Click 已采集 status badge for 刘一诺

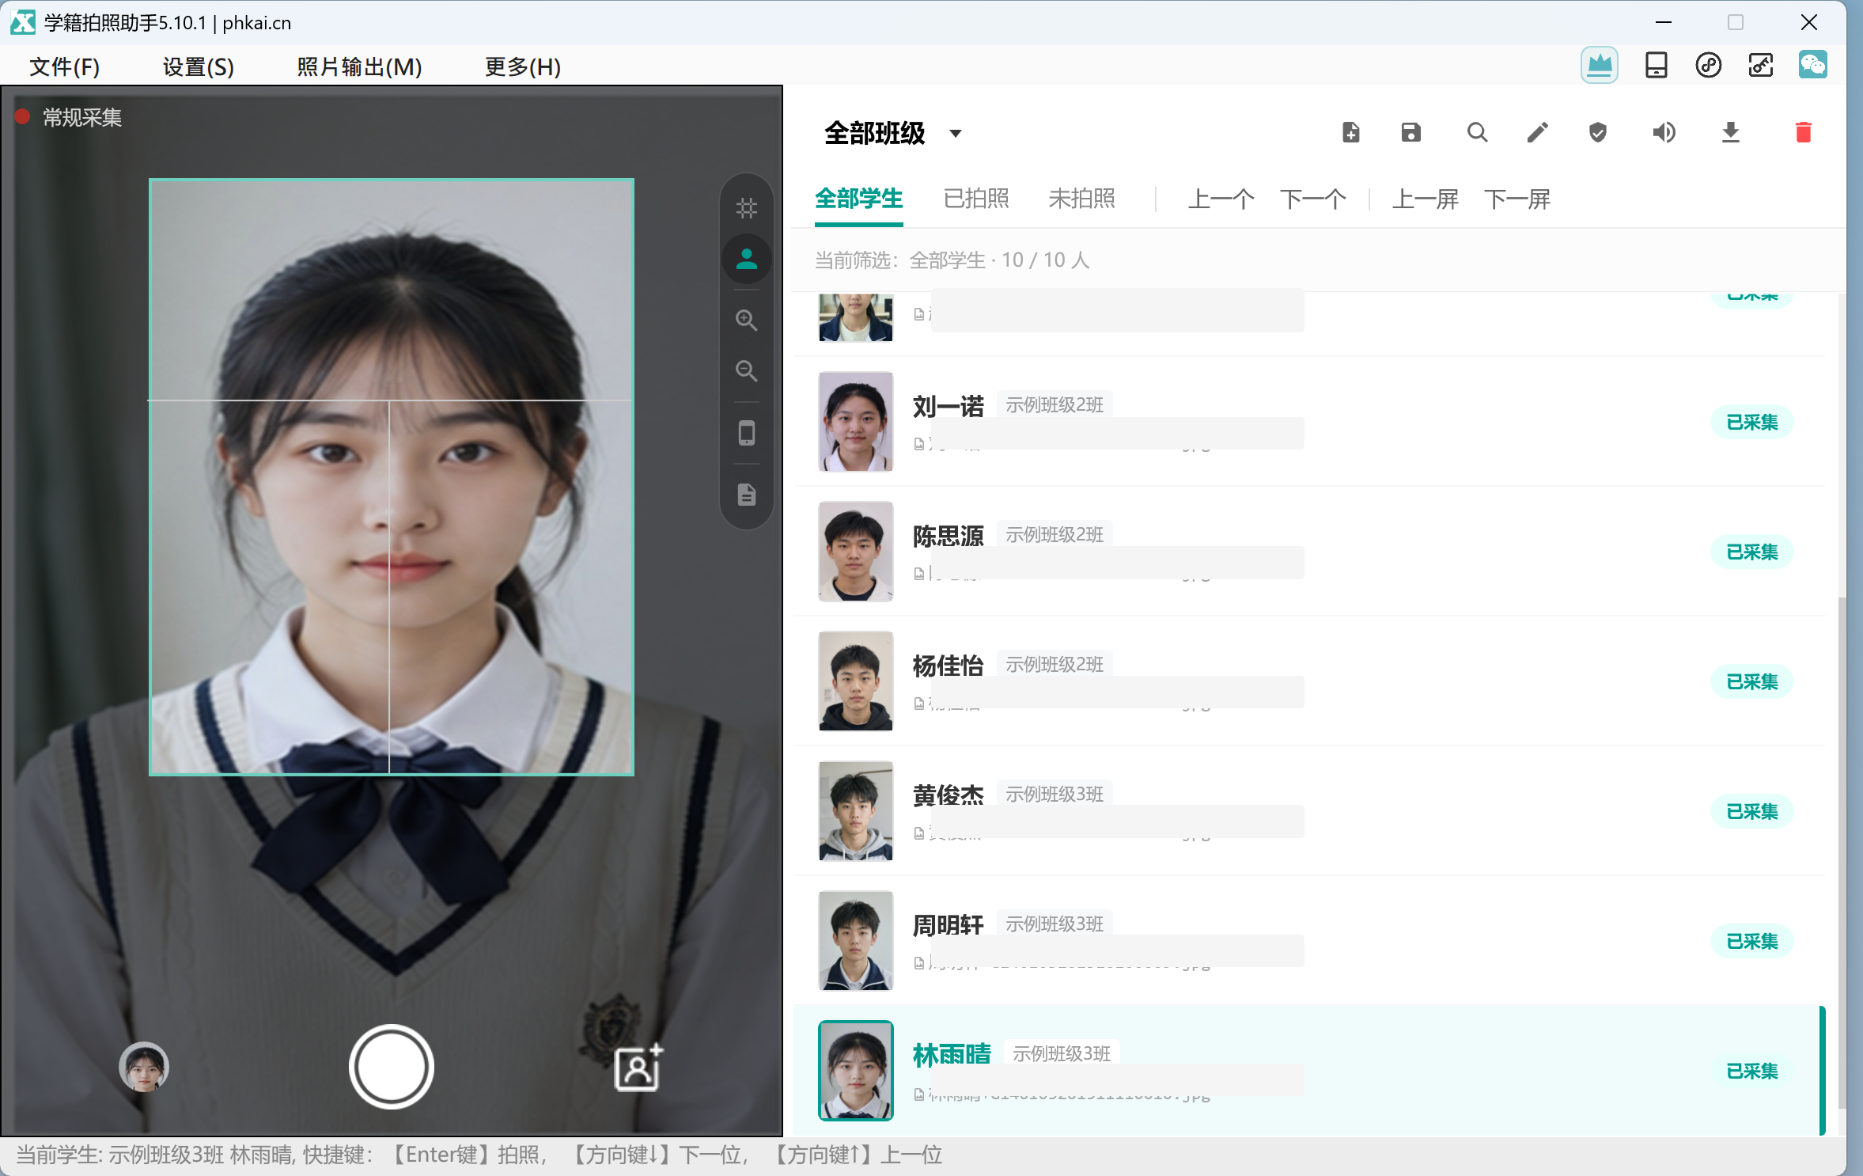click(x=1751, y=423)
